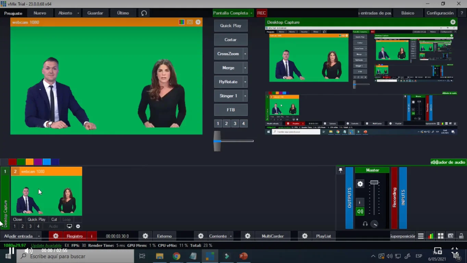
Task: Show audio meters bars icon
Action: click(431, 236)
